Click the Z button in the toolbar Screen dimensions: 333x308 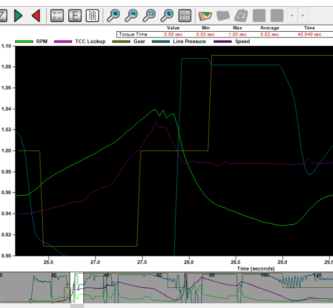(x=3, y=16)
